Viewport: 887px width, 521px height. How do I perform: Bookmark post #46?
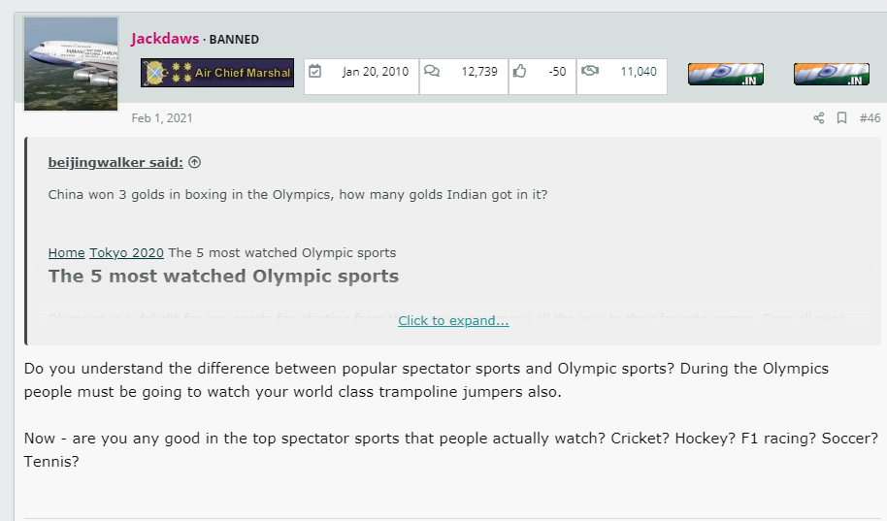click(841, 117)
